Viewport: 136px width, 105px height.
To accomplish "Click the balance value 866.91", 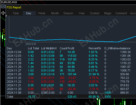I will tap(124, 93).
